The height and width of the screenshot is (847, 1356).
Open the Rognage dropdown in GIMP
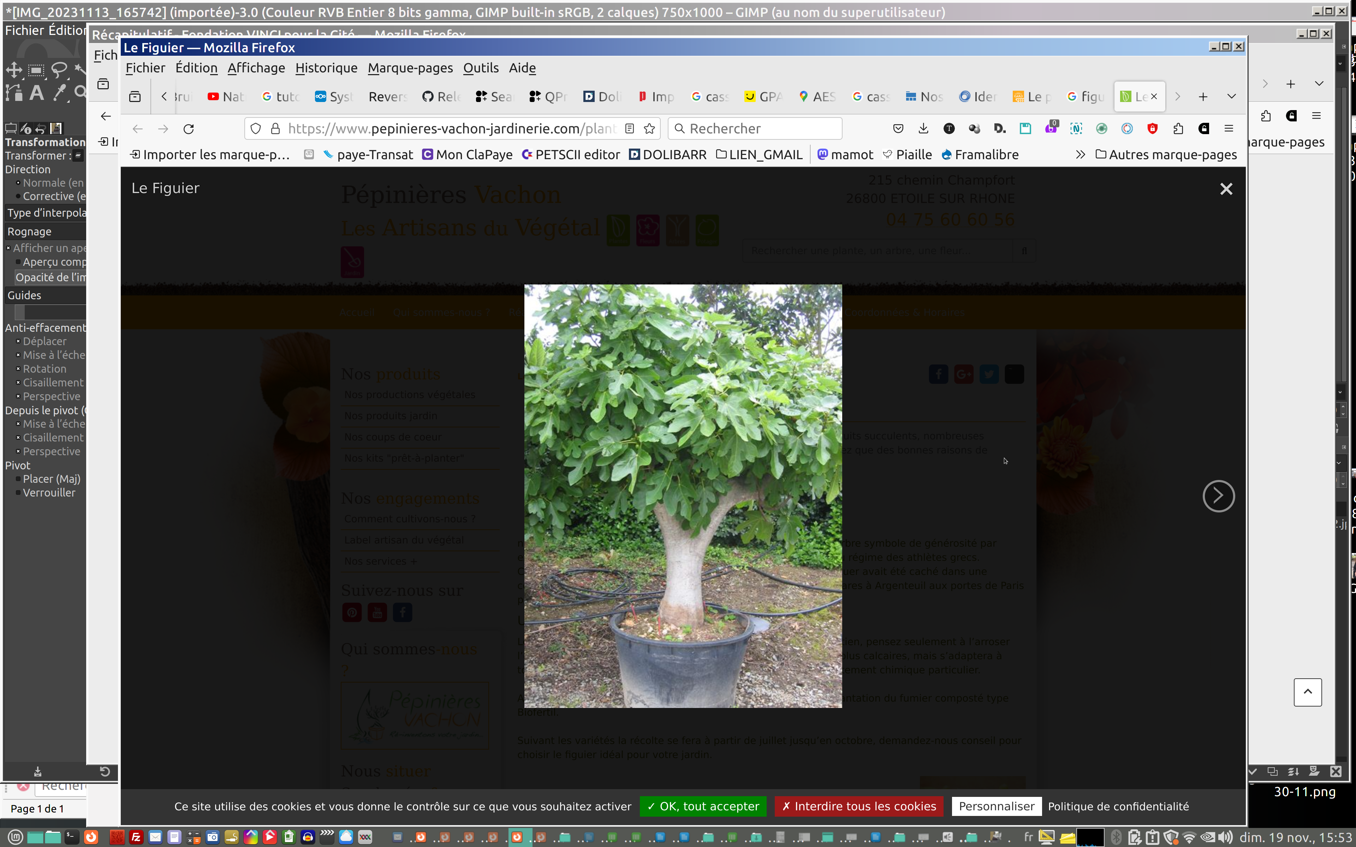45,232
